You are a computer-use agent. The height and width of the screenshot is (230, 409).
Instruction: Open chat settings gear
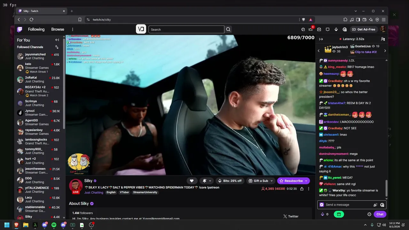369,214
